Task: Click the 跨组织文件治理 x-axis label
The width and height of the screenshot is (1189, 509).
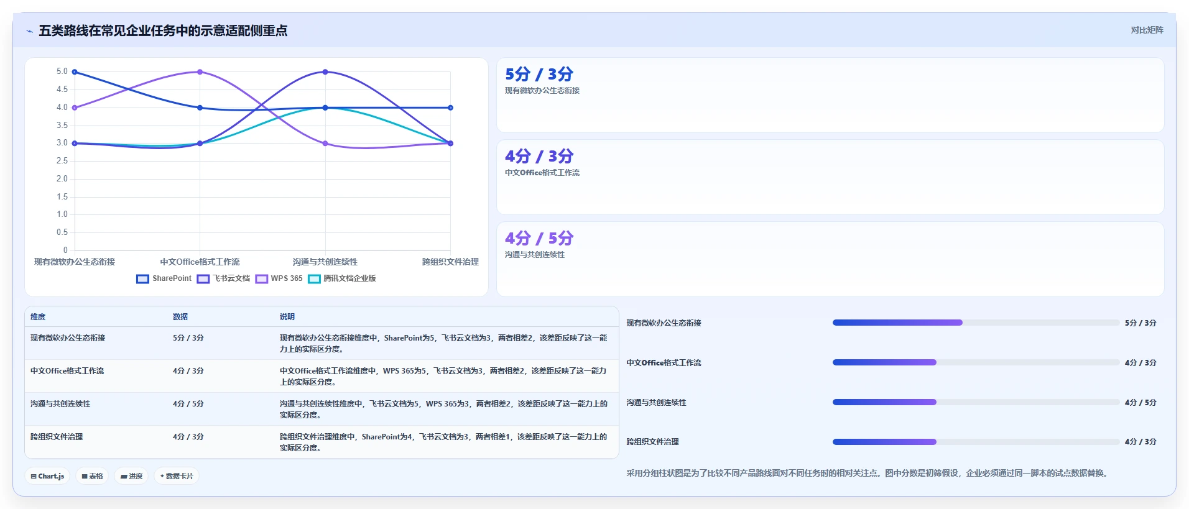Action: 450,262
